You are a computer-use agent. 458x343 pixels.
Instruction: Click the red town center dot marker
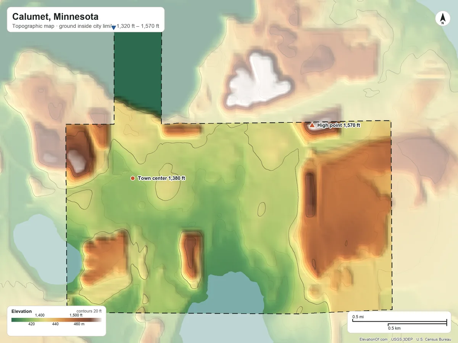(x=132, y=178)
